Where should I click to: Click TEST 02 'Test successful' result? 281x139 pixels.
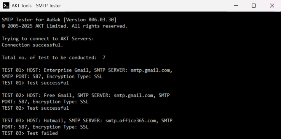[48, 108]
